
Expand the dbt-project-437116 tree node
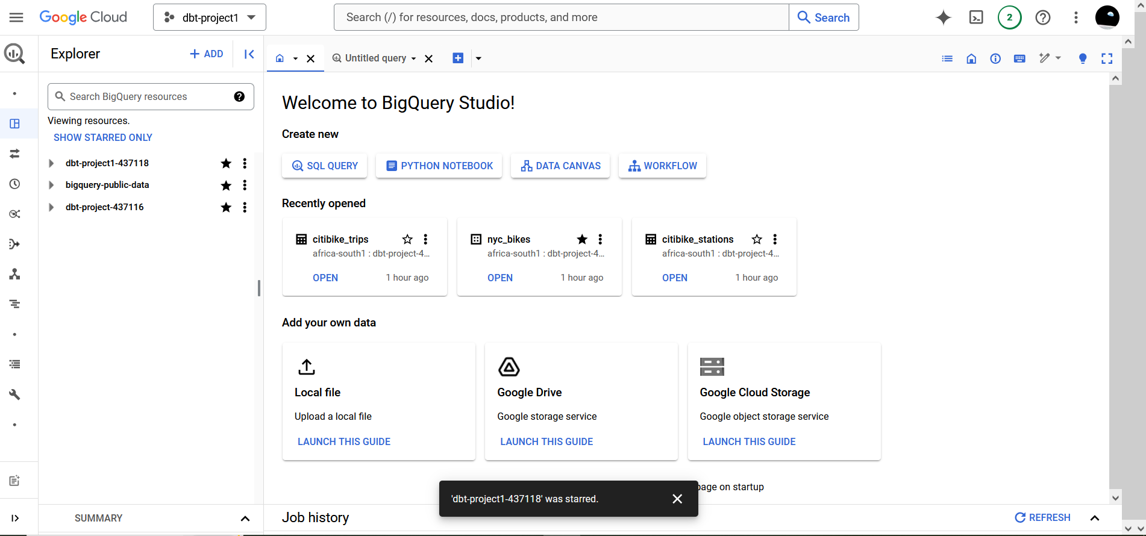click(x=51, y=207)
